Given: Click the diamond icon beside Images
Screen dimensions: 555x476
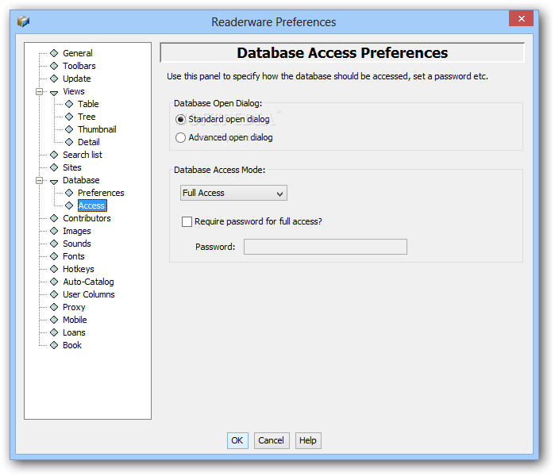Looking at the screenshot, I should pos(54,231).
